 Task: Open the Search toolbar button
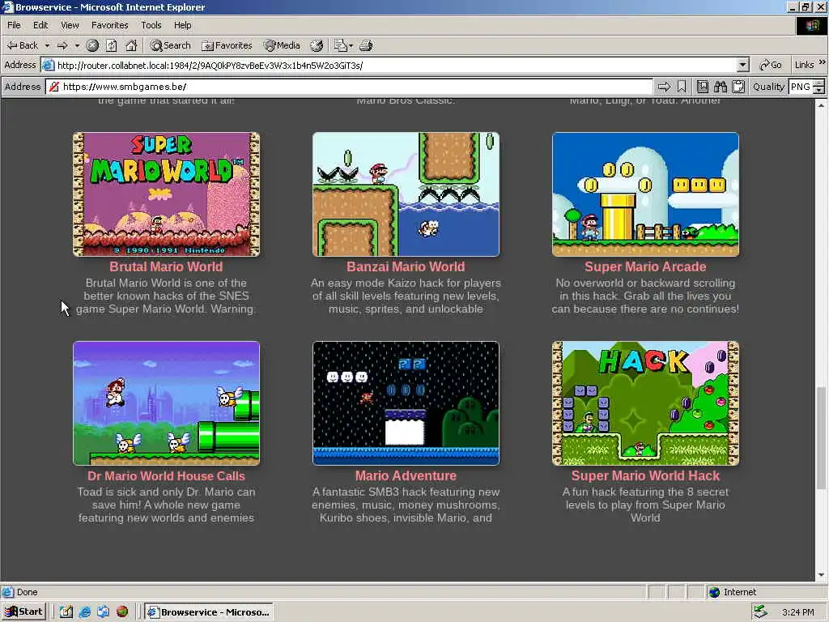170,45
